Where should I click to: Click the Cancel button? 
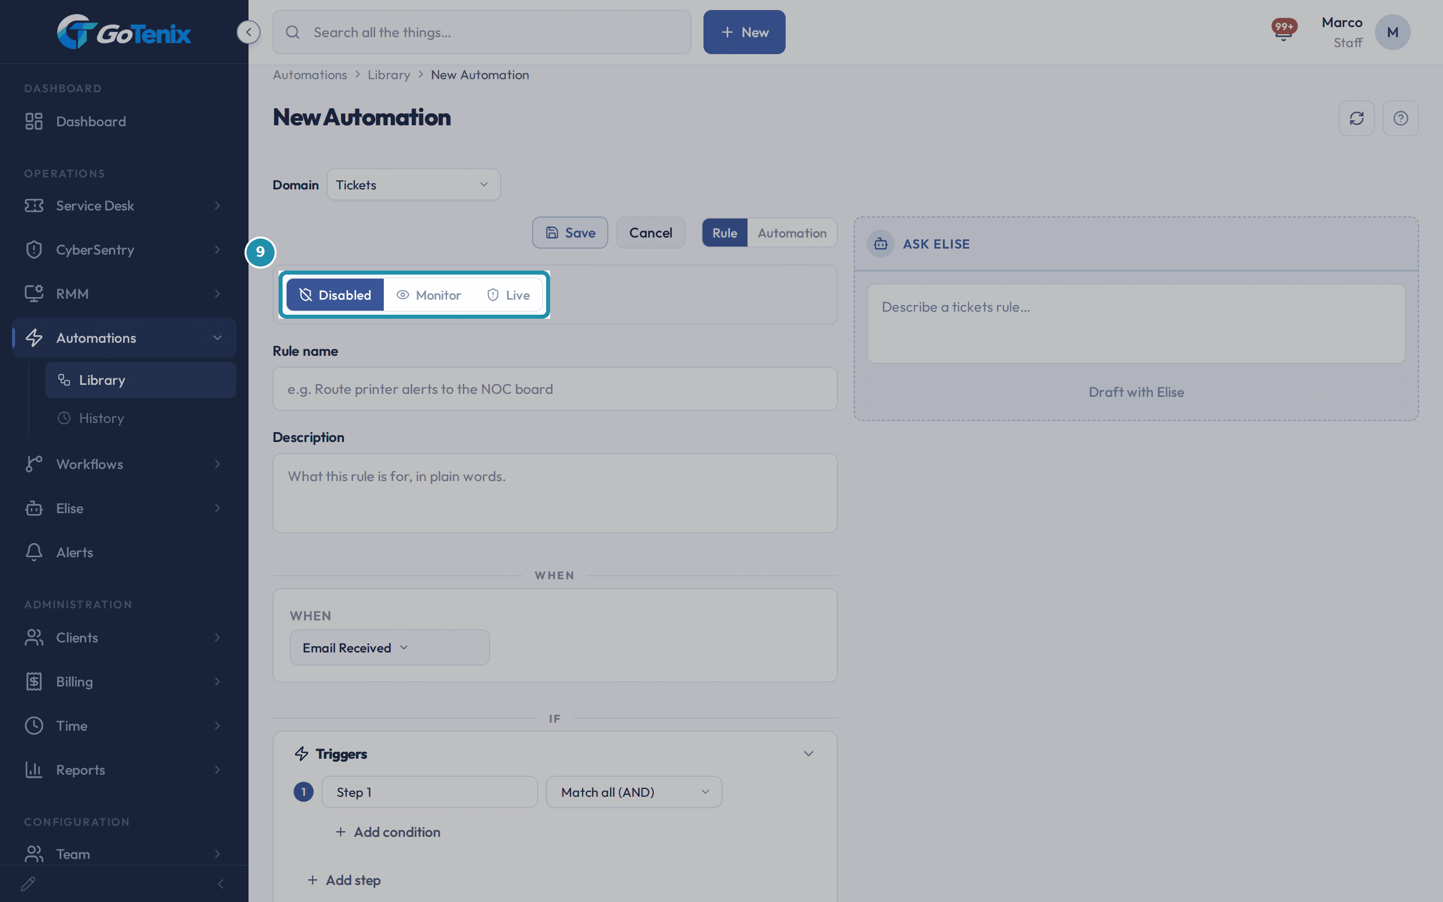point(650,233)
